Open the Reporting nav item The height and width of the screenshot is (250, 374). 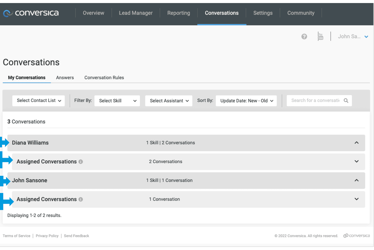[179, 13]
